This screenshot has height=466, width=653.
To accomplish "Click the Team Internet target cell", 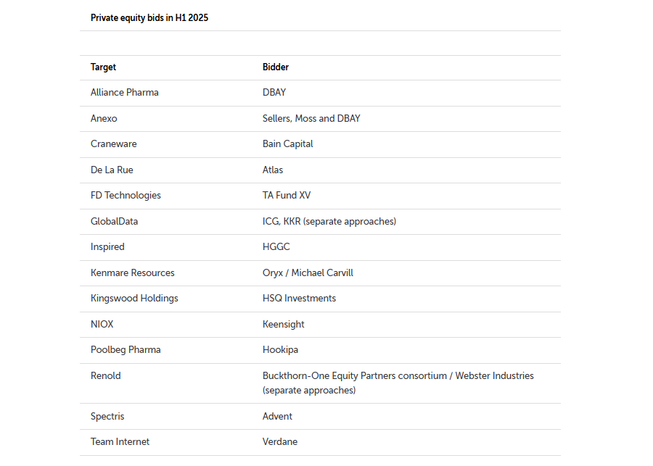I will [120, 442].
